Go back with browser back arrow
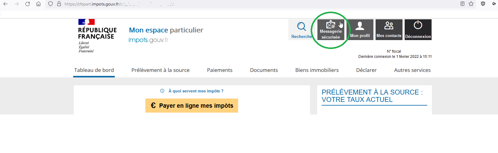Viewport: 498px width, 153px height. click(x=6, y=4)
